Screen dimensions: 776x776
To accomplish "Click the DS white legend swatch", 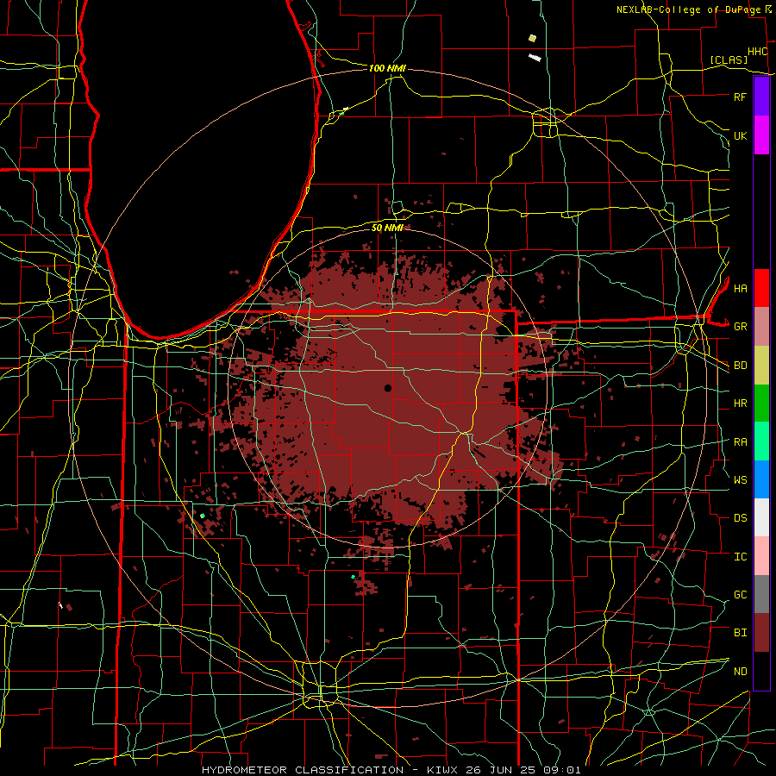I will [761, 517].
